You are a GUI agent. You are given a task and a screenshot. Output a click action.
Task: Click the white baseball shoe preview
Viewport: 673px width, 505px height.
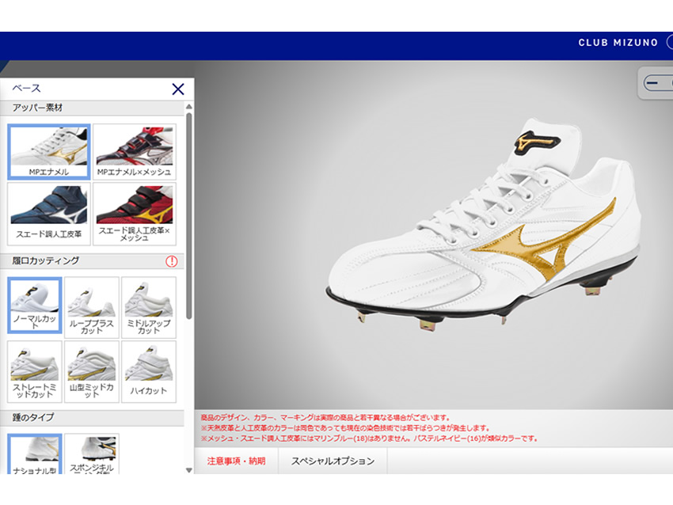pos(482,225)
